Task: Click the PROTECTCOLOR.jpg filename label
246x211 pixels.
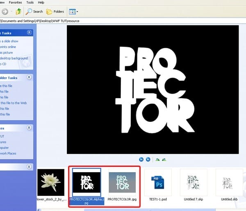Action: [x=122, y=199]
